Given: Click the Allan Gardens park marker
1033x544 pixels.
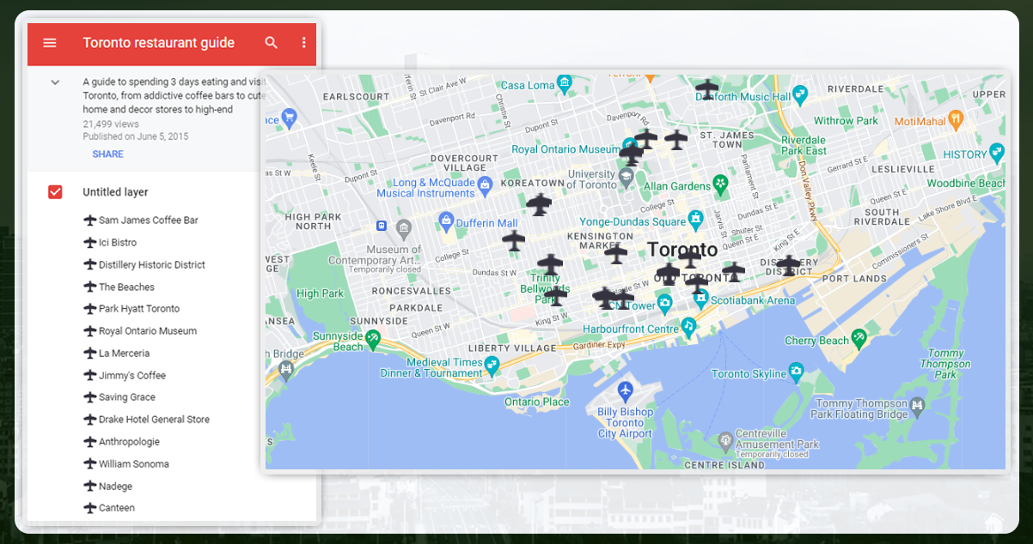Looking at the screenshot, I should [x=720, y=184].
